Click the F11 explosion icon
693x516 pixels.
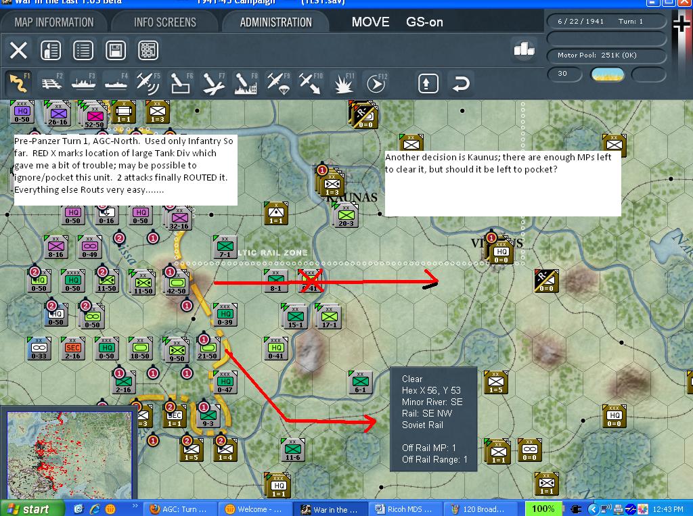pos(343,83)
